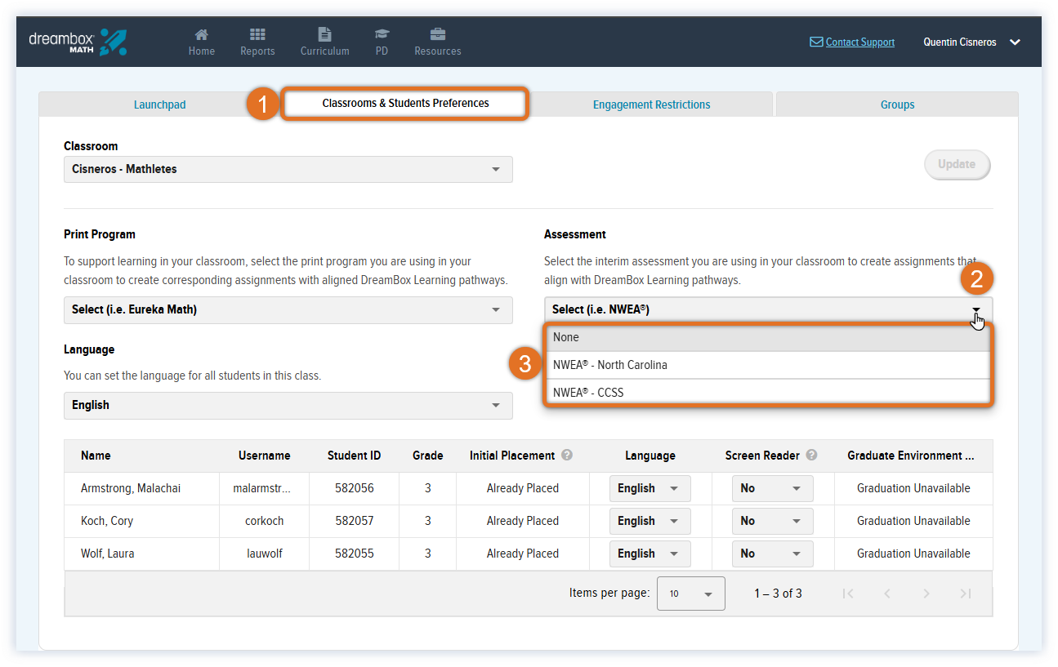Open the Print Program dropdown

288,309
